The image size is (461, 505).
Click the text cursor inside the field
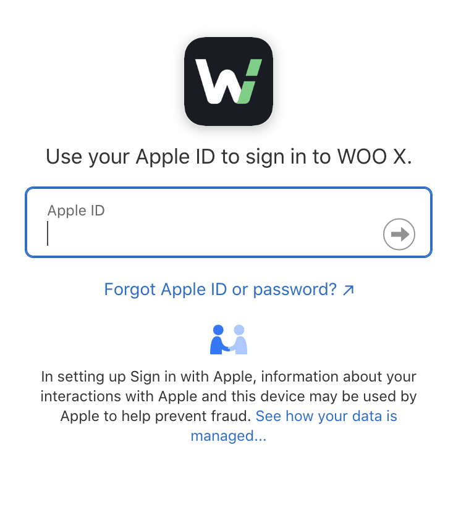(x=48, y=233)
